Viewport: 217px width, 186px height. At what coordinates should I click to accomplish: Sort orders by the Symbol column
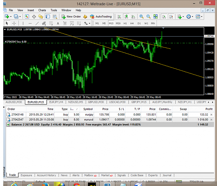coord(88,109)
